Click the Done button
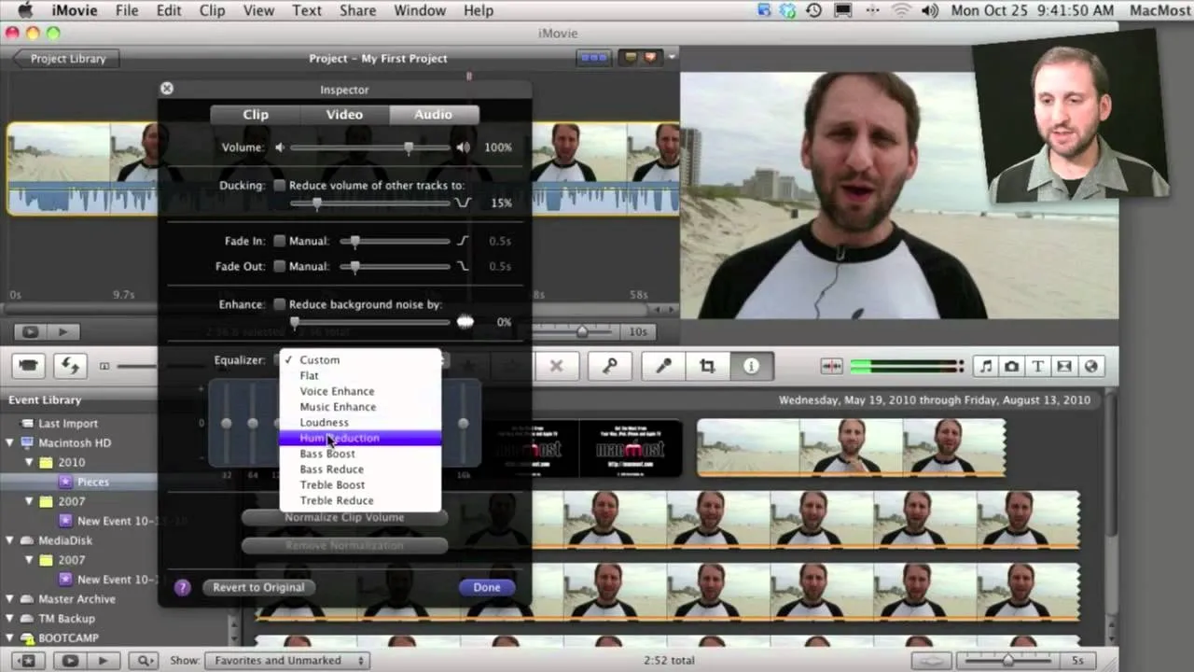The width and height of the screenshot is (1194, 672). (x=487, y=587)
